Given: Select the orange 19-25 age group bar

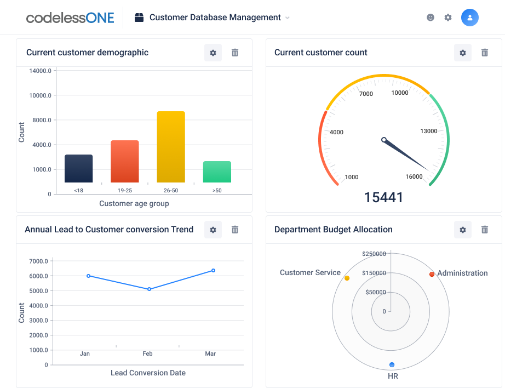Looking at the screenshot, I should click(125, 161).
